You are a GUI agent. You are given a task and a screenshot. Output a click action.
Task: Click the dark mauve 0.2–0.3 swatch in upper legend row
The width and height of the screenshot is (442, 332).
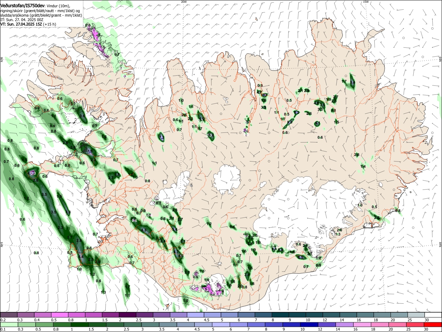point(9,315)
